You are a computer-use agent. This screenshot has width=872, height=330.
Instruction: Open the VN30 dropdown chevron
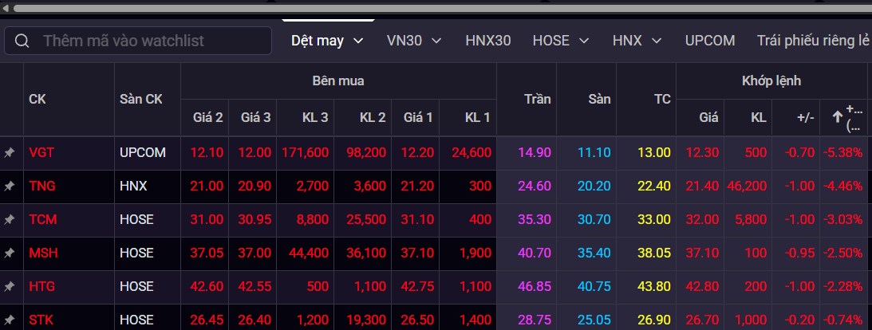pos(436,41)
